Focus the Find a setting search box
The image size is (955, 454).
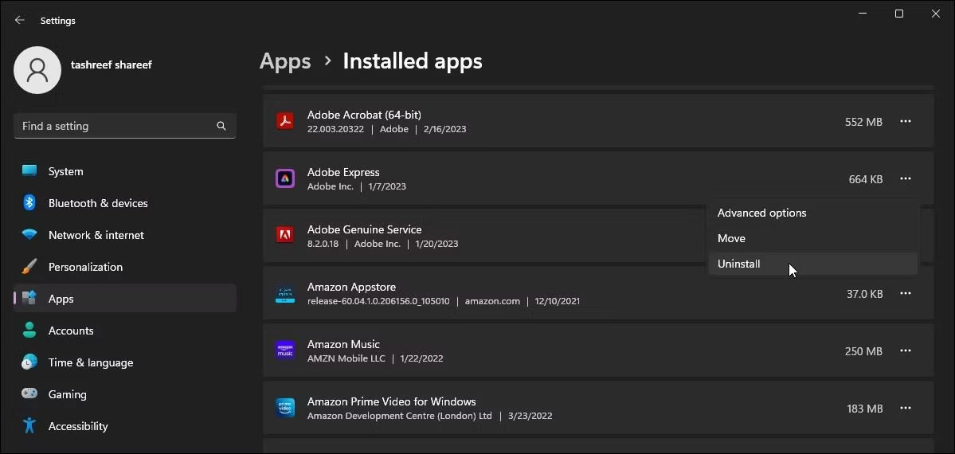pyautogui.click(x=125, y=126)
